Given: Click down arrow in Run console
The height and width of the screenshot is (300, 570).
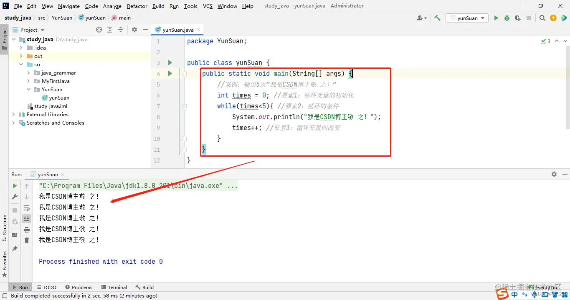Looking at the screenshot, I should coord(27,197).
